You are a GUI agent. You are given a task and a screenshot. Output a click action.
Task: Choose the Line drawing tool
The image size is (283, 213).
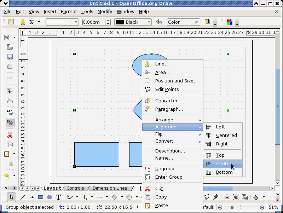click(x=23, y=197)
